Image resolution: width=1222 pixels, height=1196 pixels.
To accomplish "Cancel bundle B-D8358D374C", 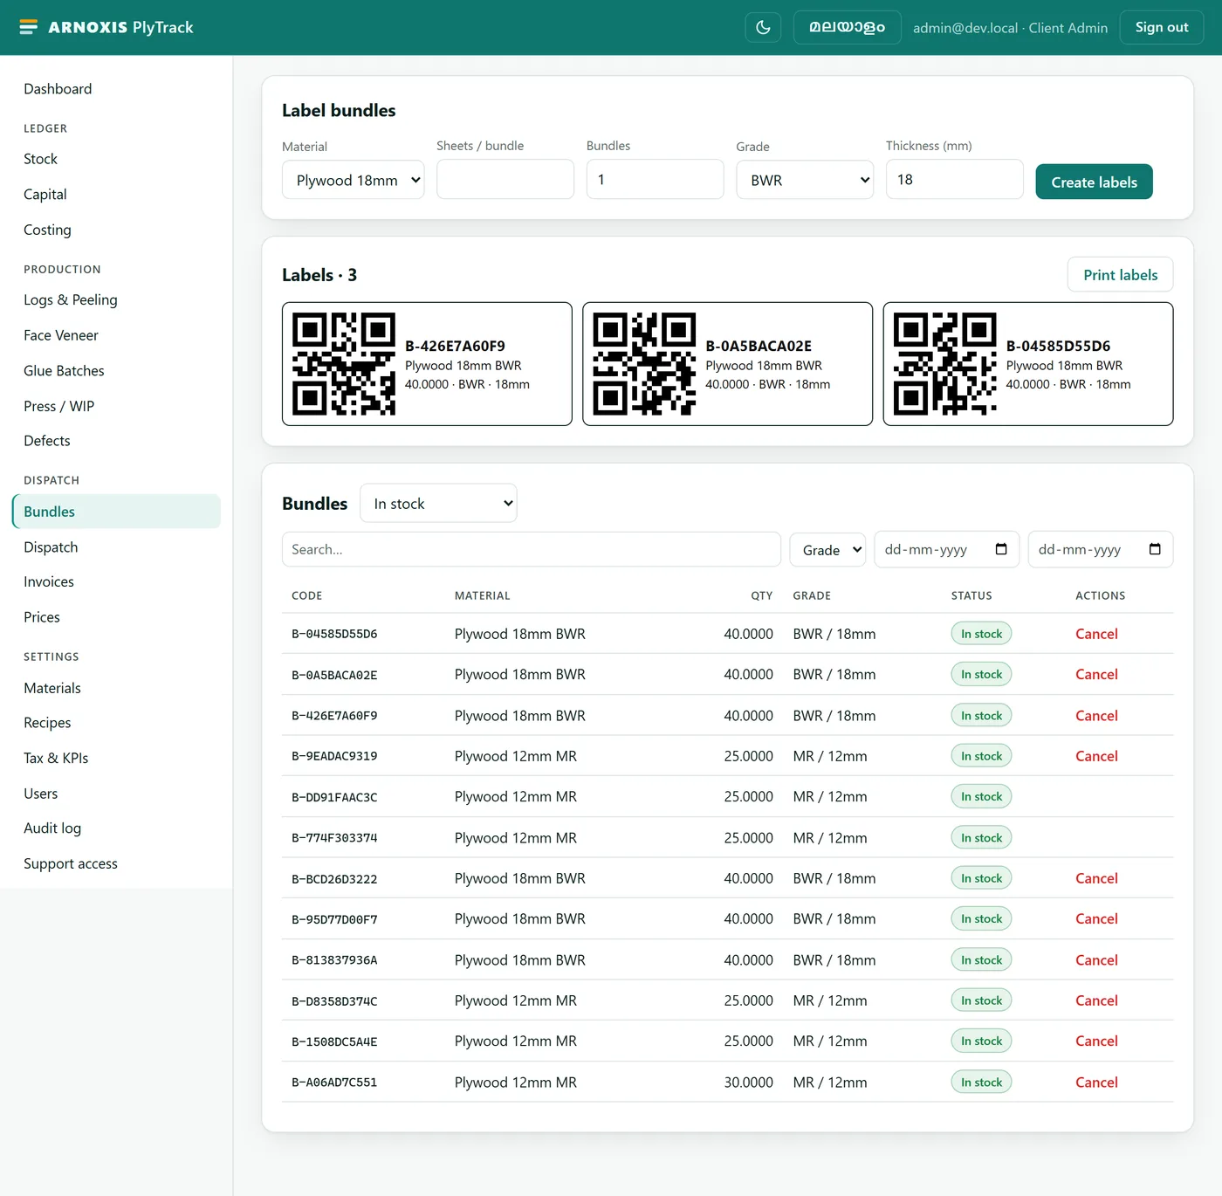I will [x=1096, y=1000].
